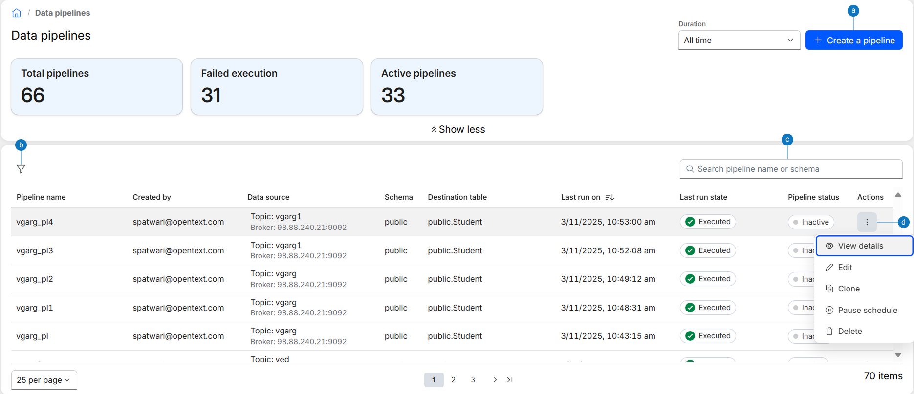
Task: Click the Executed badge for vgarg_pl4
Action: point(708,222)
